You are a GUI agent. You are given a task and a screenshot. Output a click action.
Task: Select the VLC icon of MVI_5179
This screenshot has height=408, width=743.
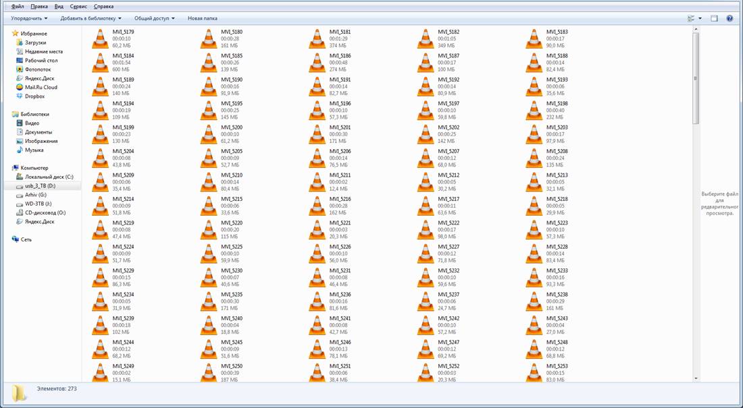coord(100,39)
